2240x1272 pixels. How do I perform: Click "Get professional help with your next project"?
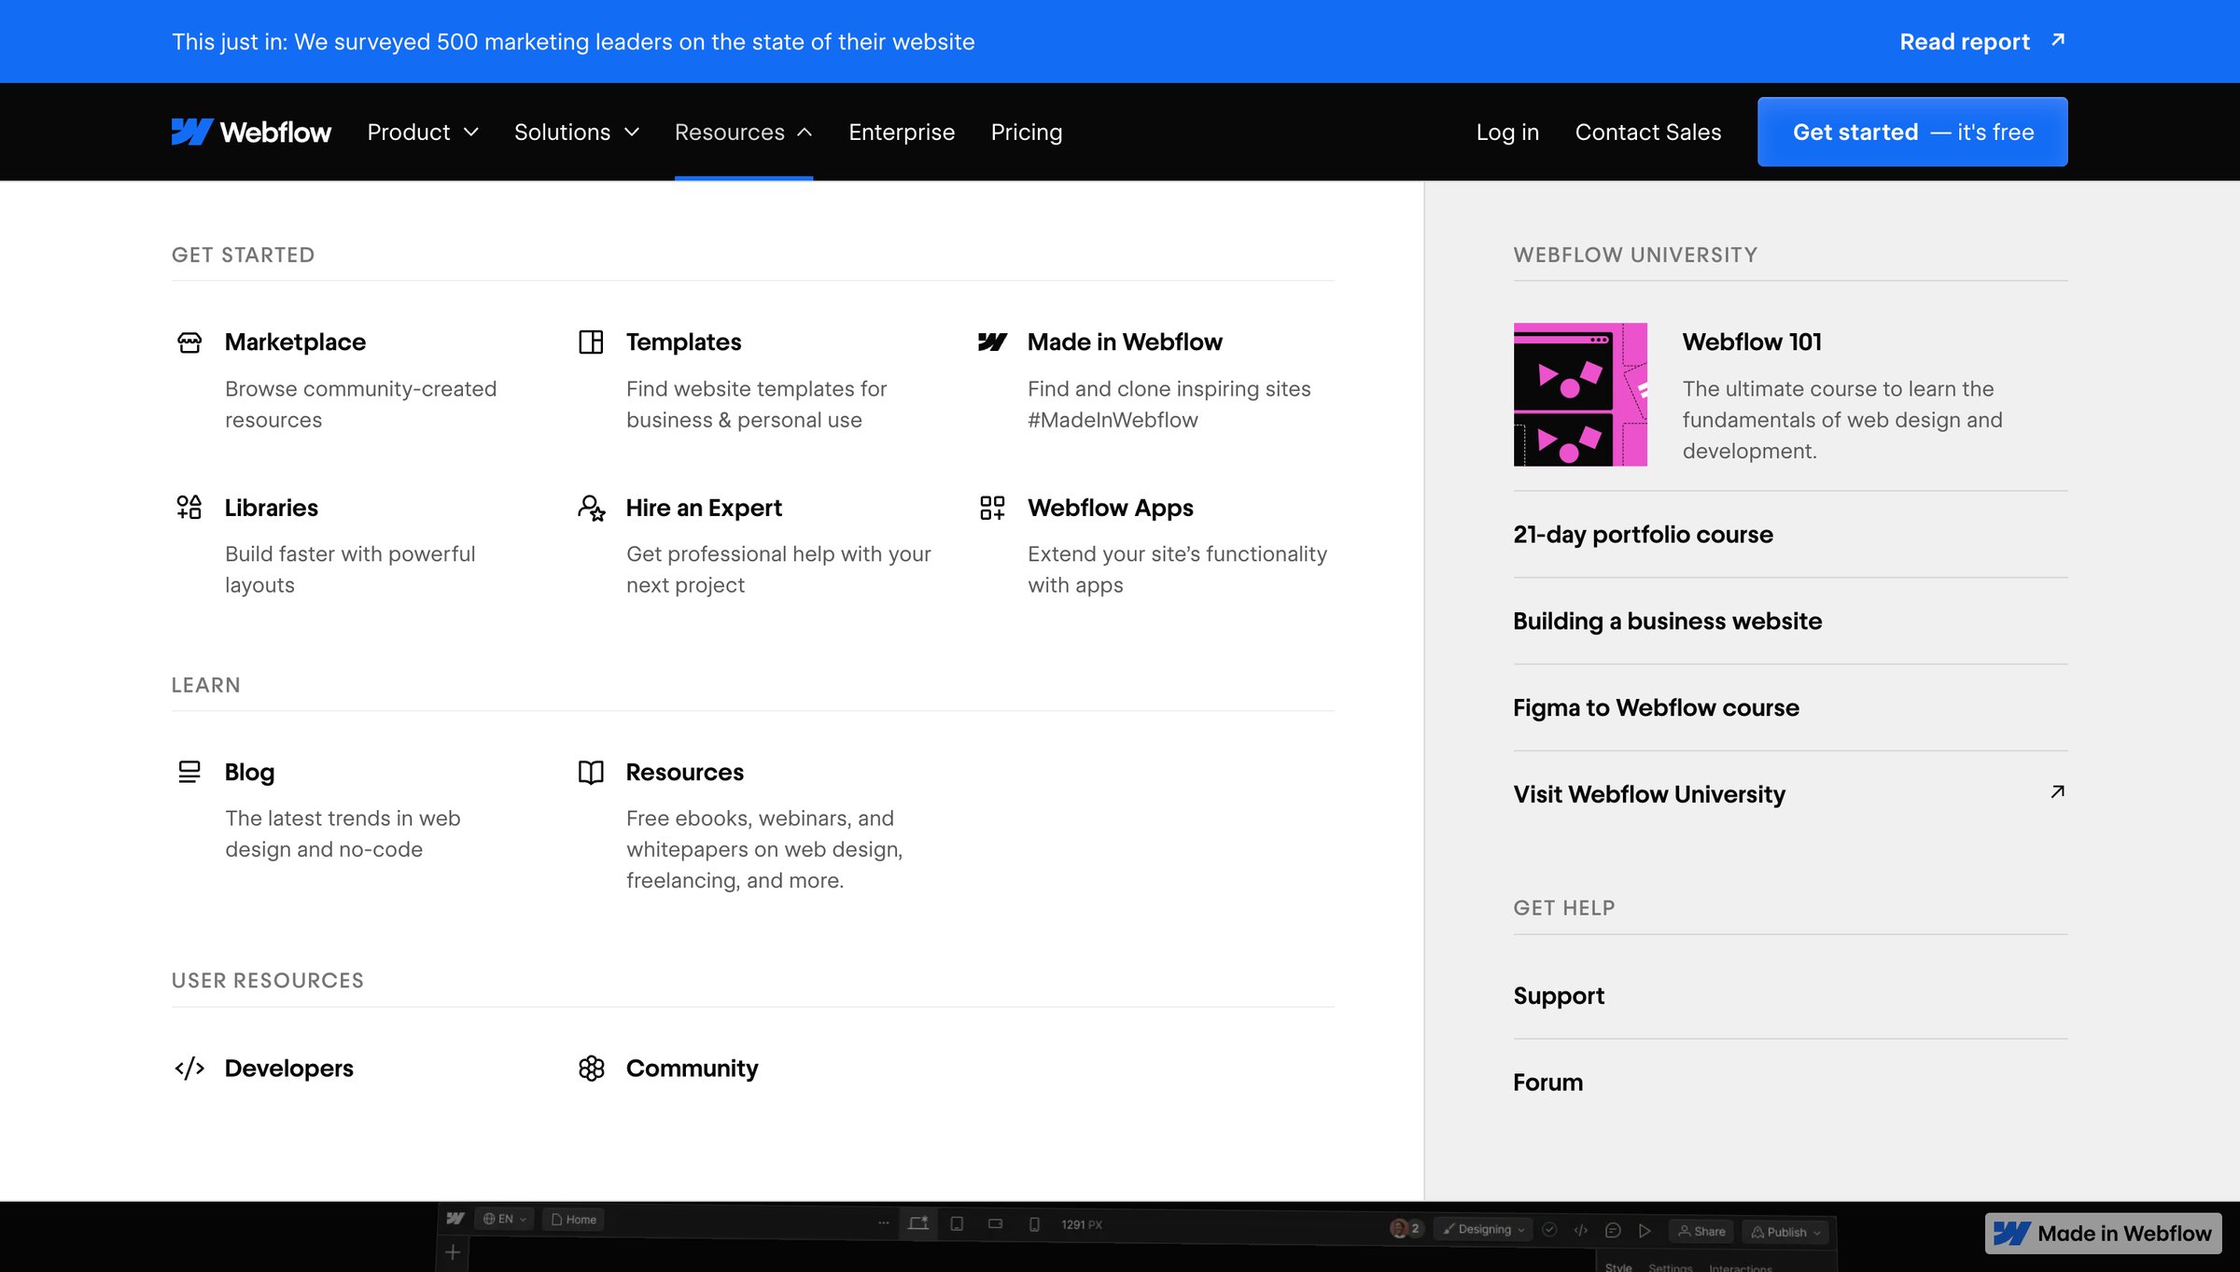click(x=778, y=569)
